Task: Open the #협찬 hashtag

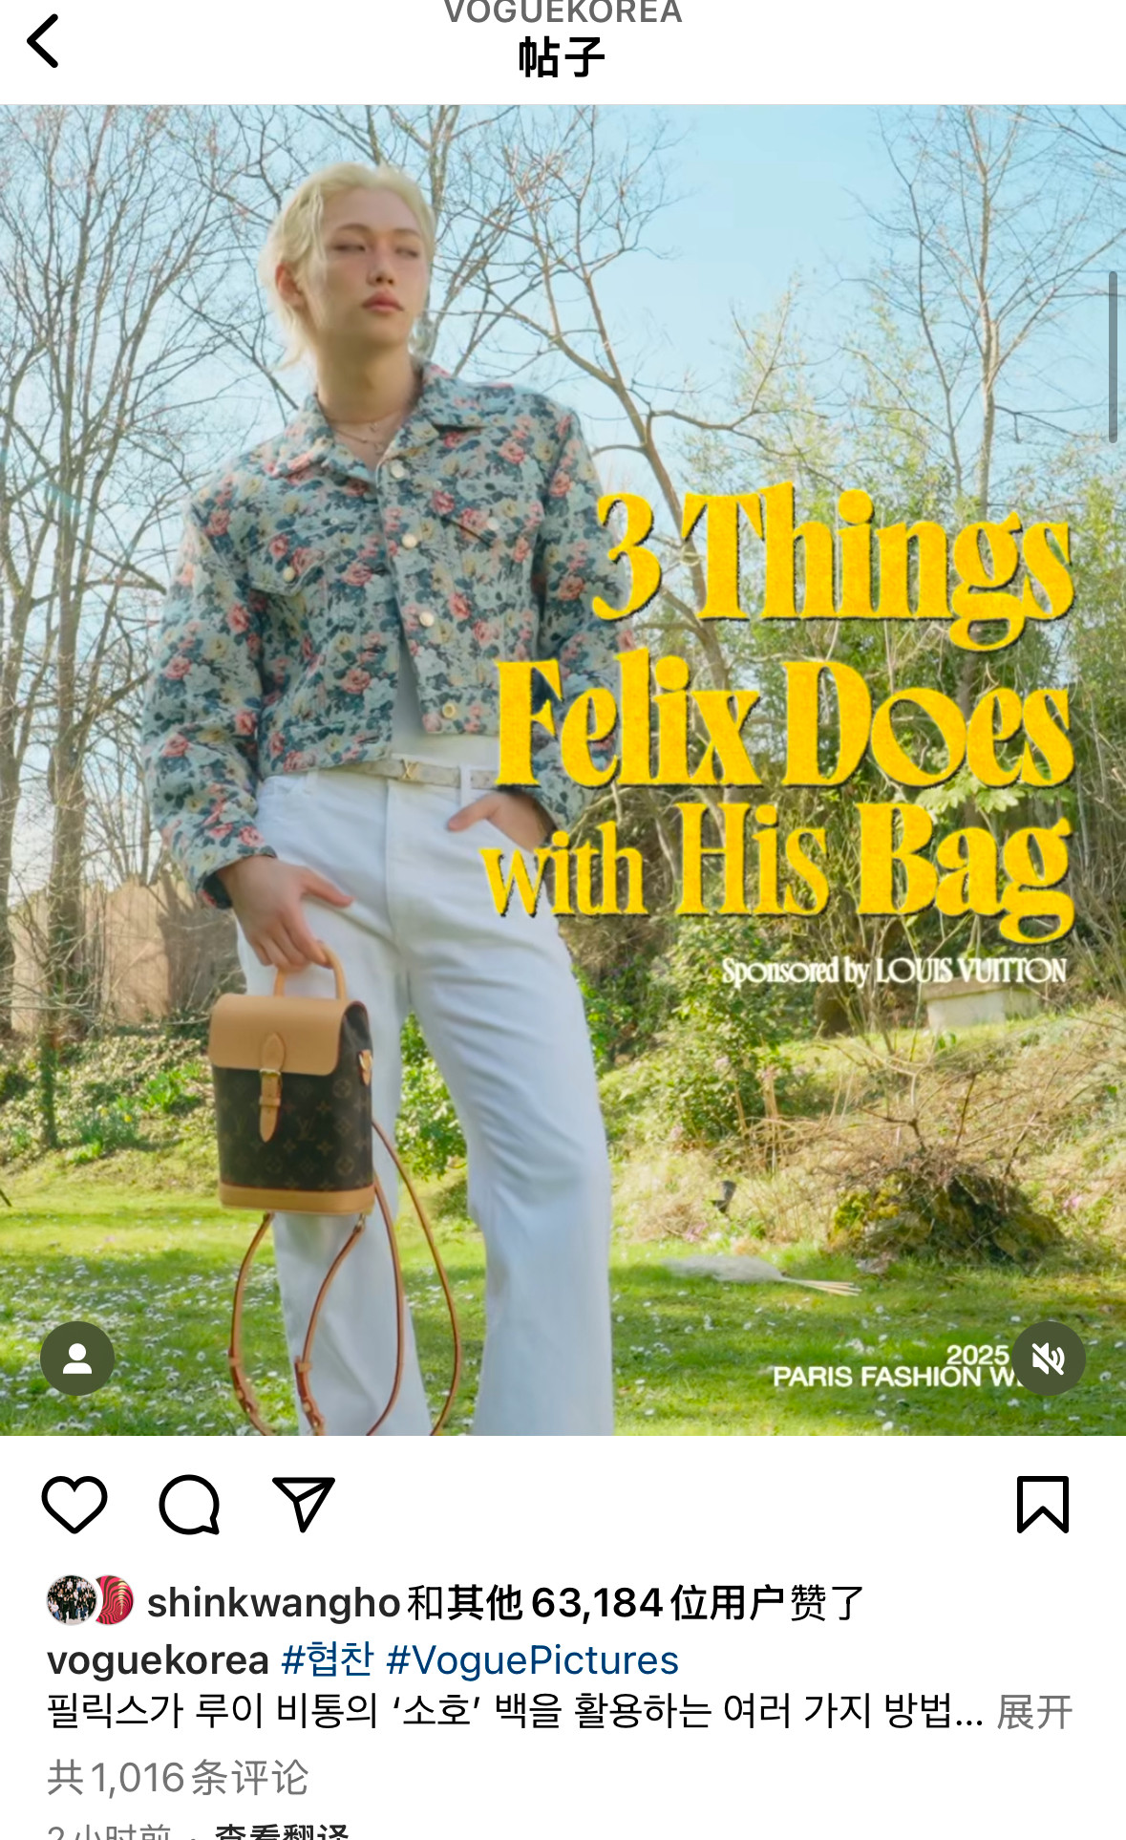Action: tap(328, 1659)
